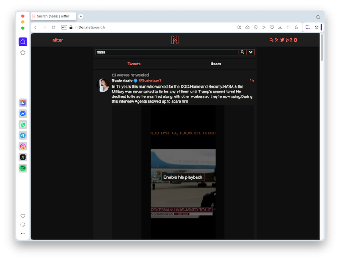
Task: Submit the nasa search with magnifier button
Action: (x=243, y=52)
